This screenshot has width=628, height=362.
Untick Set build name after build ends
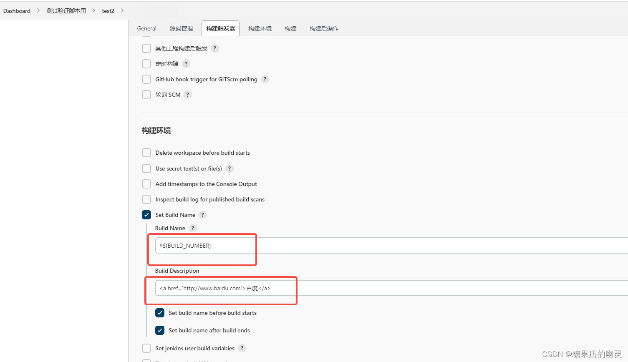(x=160, y=330)
